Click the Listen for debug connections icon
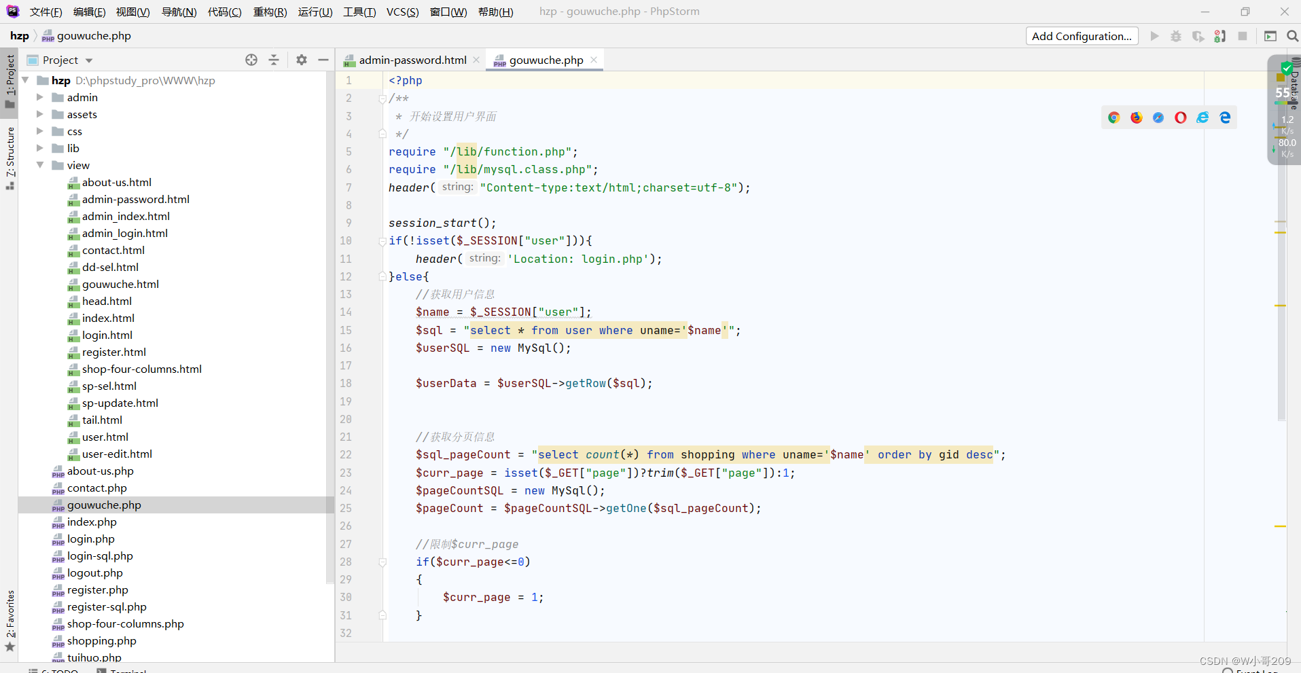 tap(1220, 36)
